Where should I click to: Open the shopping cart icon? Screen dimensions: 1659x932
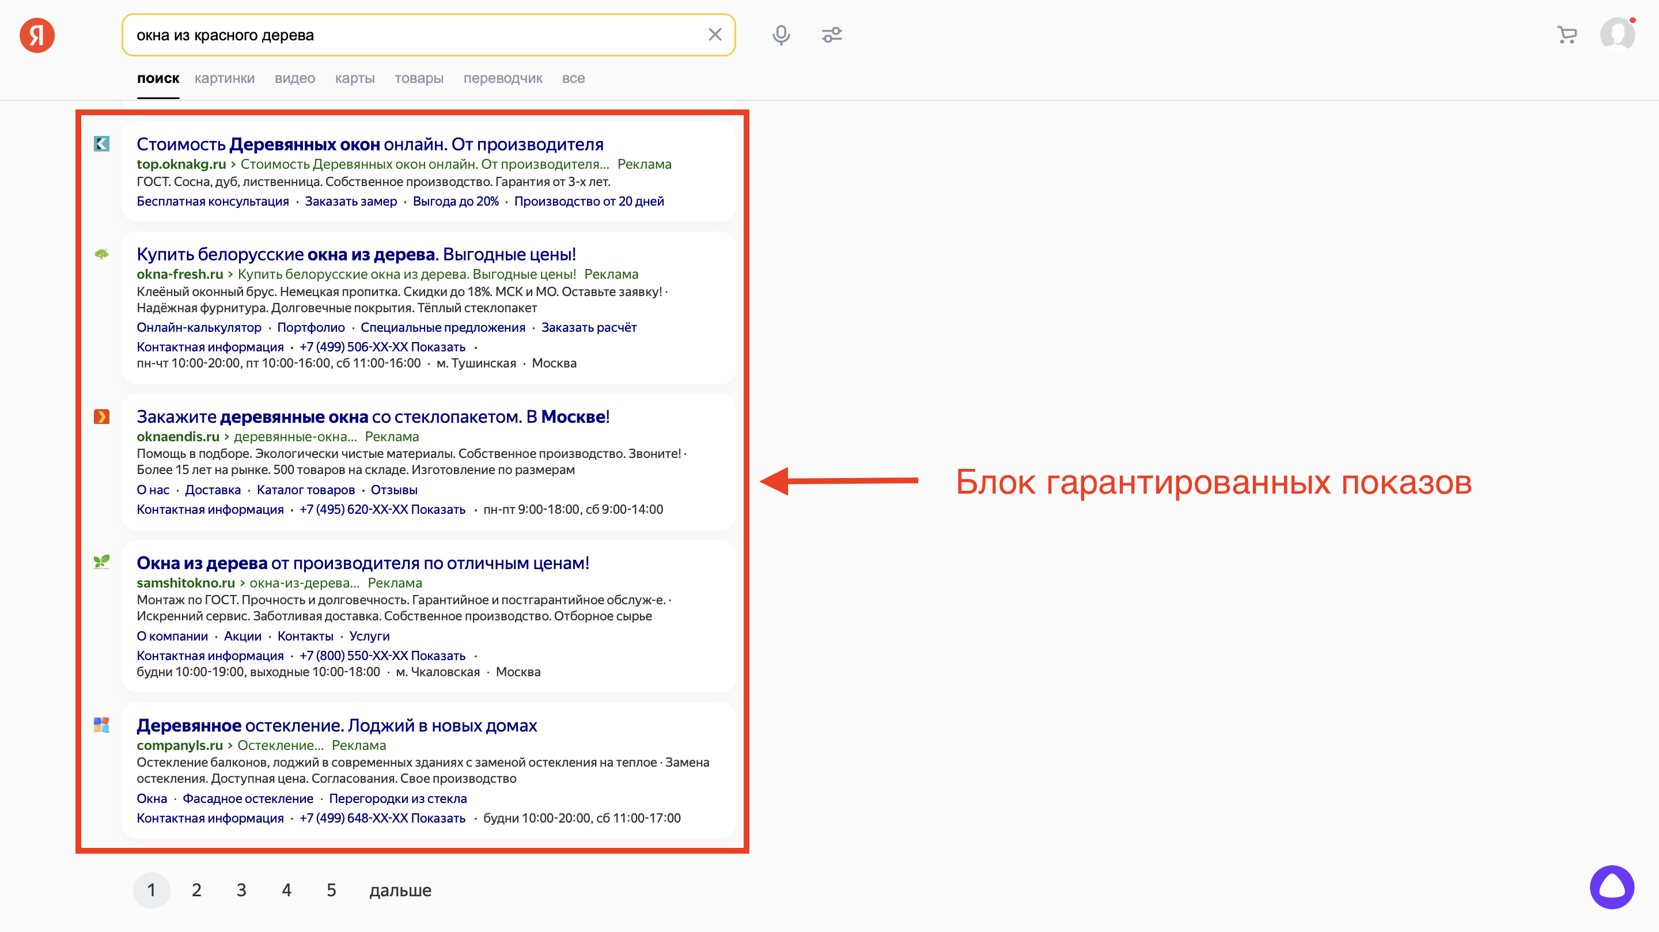tap(1567, 35)
